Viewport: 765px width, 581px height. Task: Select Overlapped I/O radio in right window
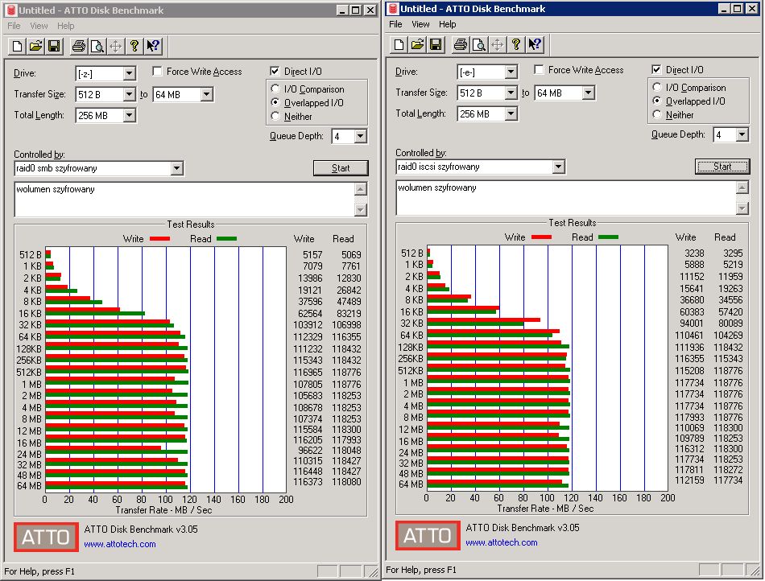tap(656, 101)
